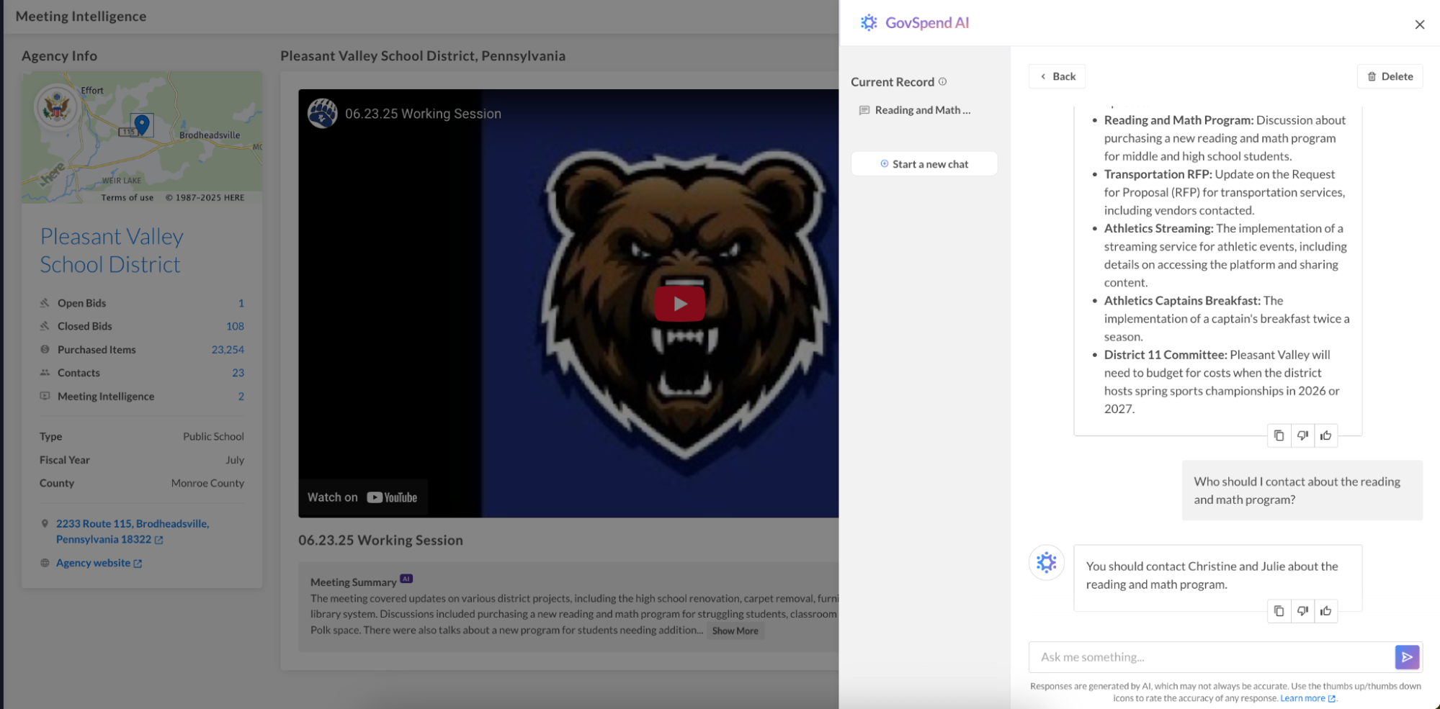The height and width of the screenshot is (709, 1440).
Task: Click the Current Record info icon
Action: point(942,82)
